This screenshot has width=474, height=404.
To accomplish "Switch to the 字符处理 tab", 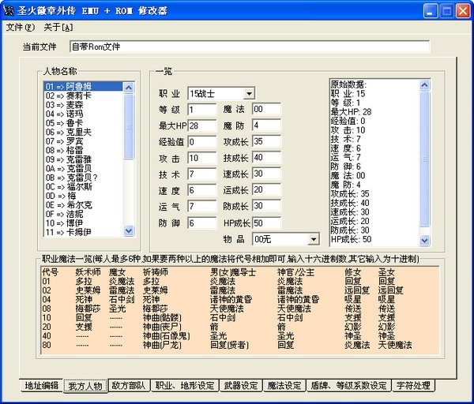I will click(413, 385).
